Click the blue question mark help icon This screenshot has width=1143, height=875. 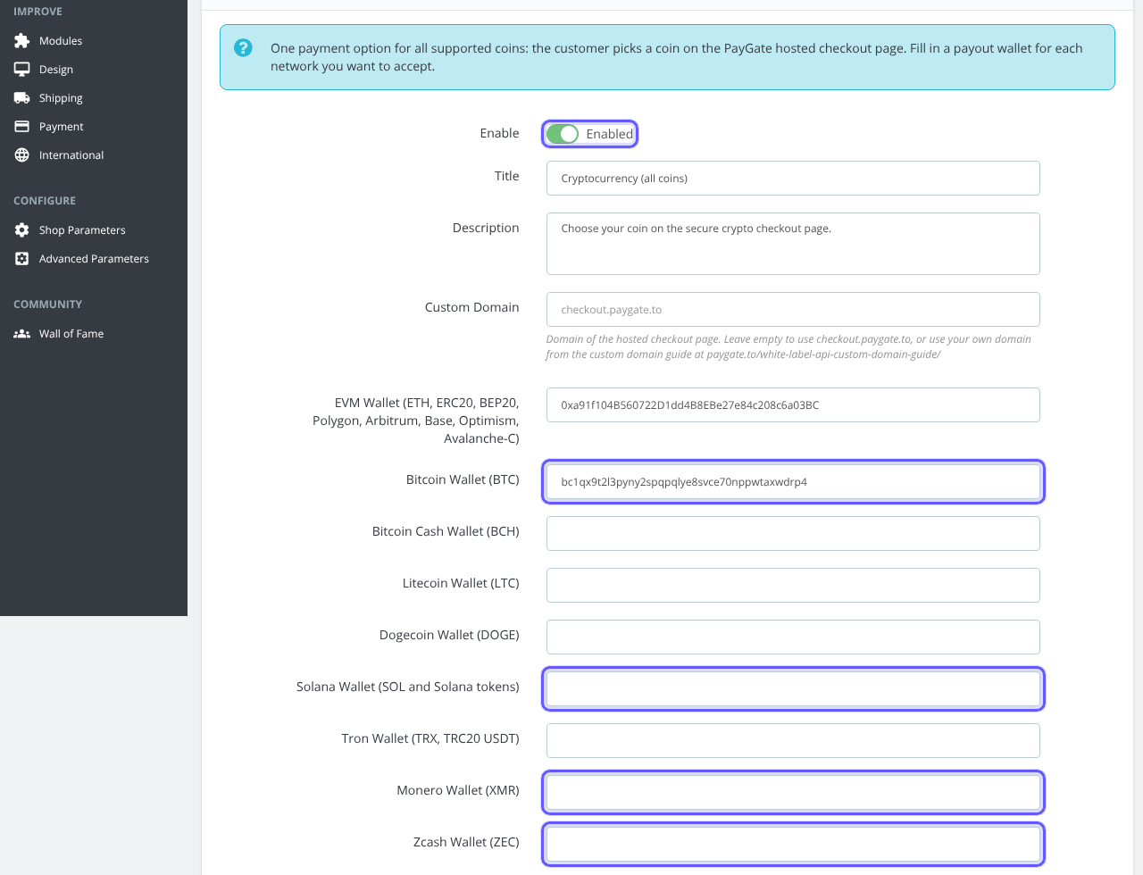tap(243, 48)
